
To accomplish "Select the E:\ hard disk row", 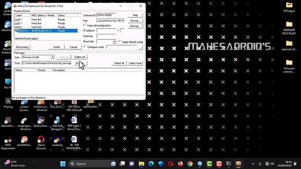I will pyautogui.click(x=46, y=23).
